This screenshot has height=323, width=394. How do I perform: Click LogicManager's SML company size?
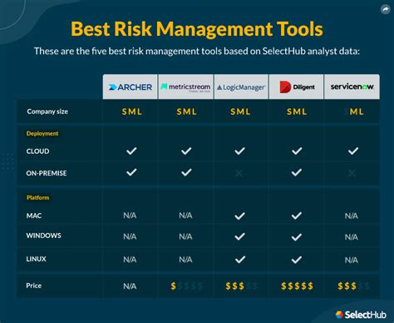[240, 112]
